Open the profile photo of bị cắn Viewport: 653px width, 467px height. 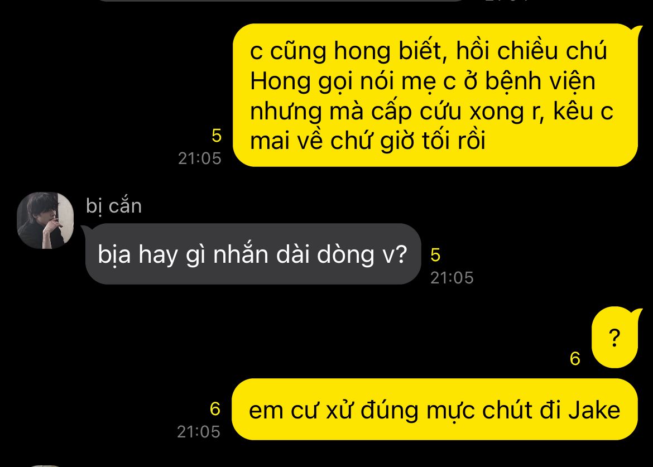click(45, 220)
